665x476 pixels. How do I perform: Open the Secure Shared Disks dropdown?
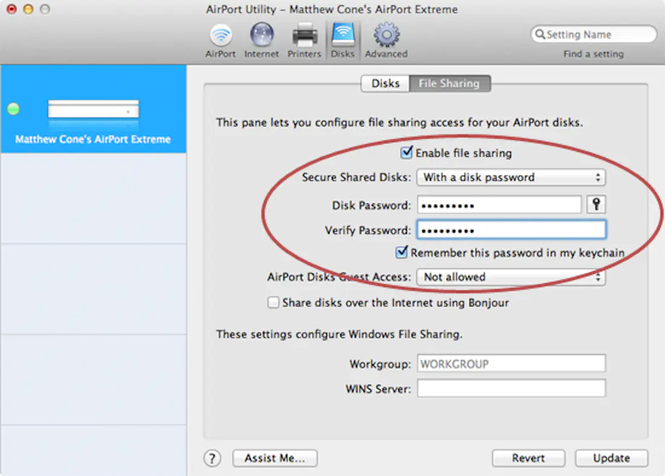[511, 177]
